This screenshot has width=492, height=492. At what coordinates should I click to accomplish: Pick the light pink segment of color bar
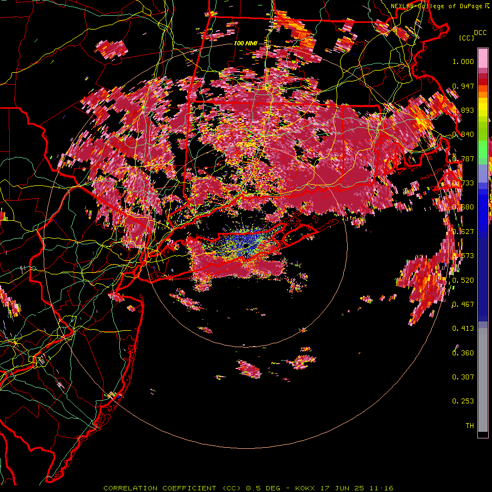pyautogui.click(x=483, y=58)
